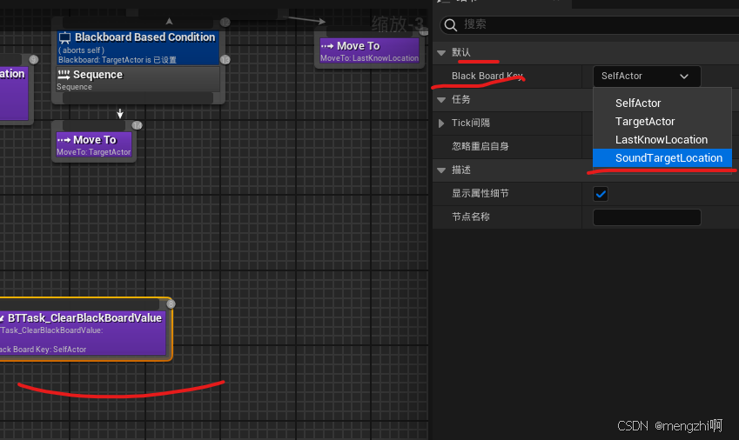Collapse the 任务 section

click(x=441, y=100)
